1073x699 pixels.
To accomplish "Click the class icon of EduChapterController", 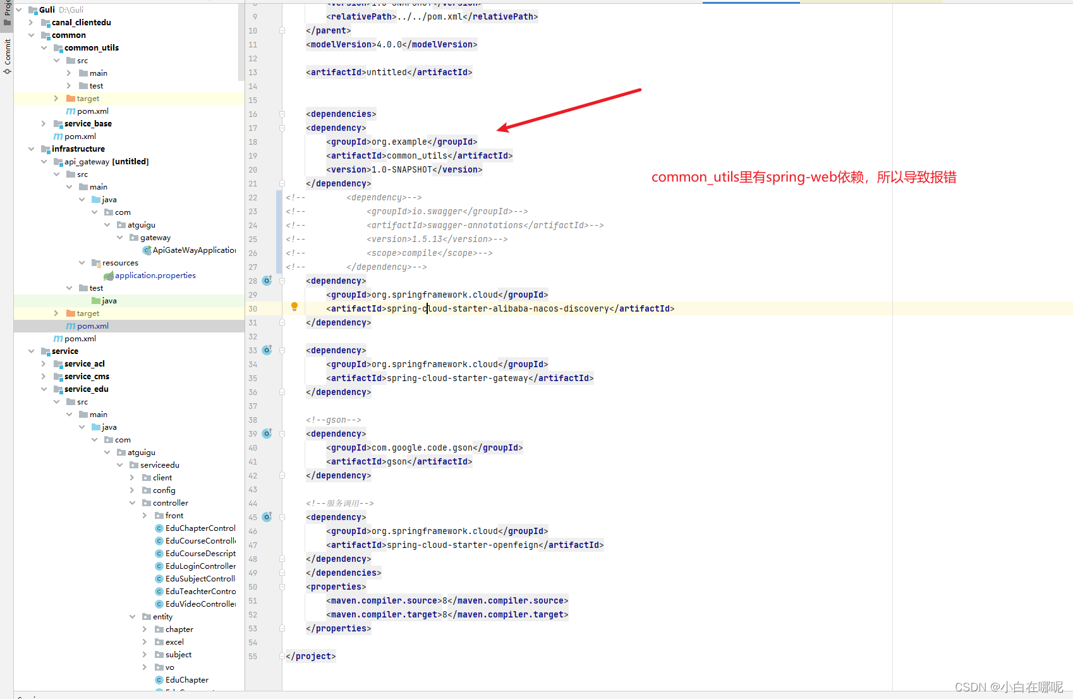I will (159, 528).
